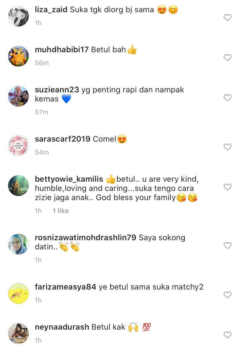Open liza_zaid's profile picture
The width and height of the screenshot is (246, 351).
[18, 16]
